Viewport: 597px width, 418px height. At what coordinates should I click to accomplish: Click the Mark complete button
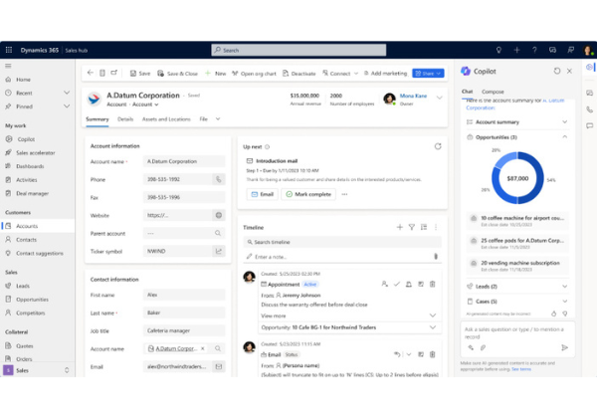tap(307, 194)
